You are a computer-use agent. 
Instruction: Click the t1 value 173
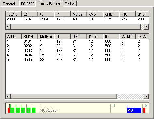[59, 51]
